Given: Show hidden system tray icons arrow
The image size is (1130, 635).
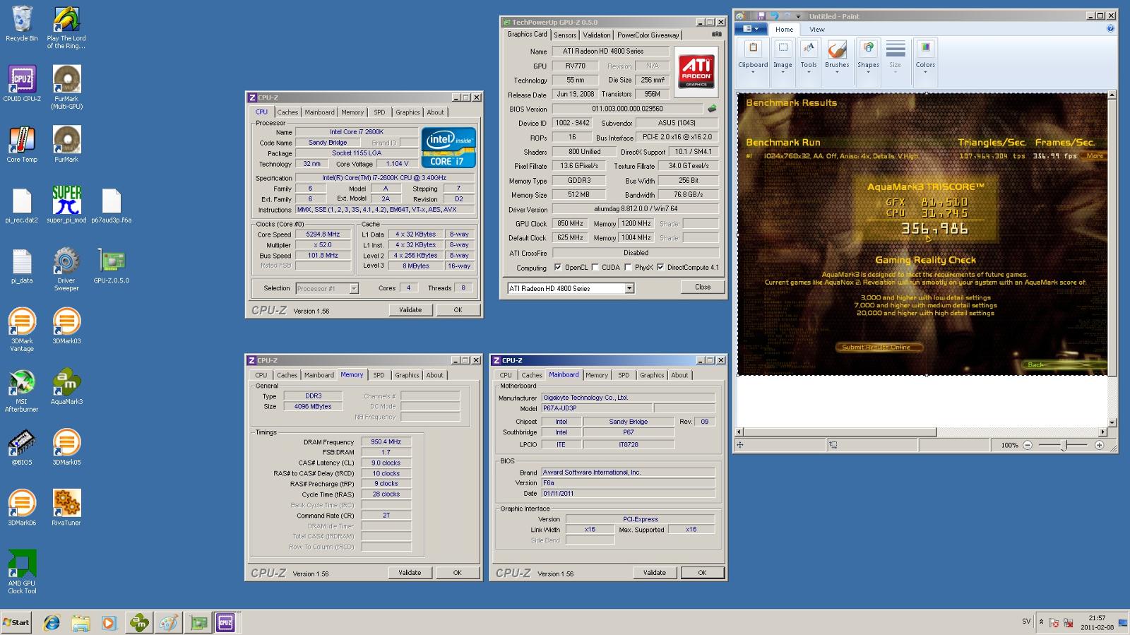Looking at the screenshot, I should click(1040, 622).
